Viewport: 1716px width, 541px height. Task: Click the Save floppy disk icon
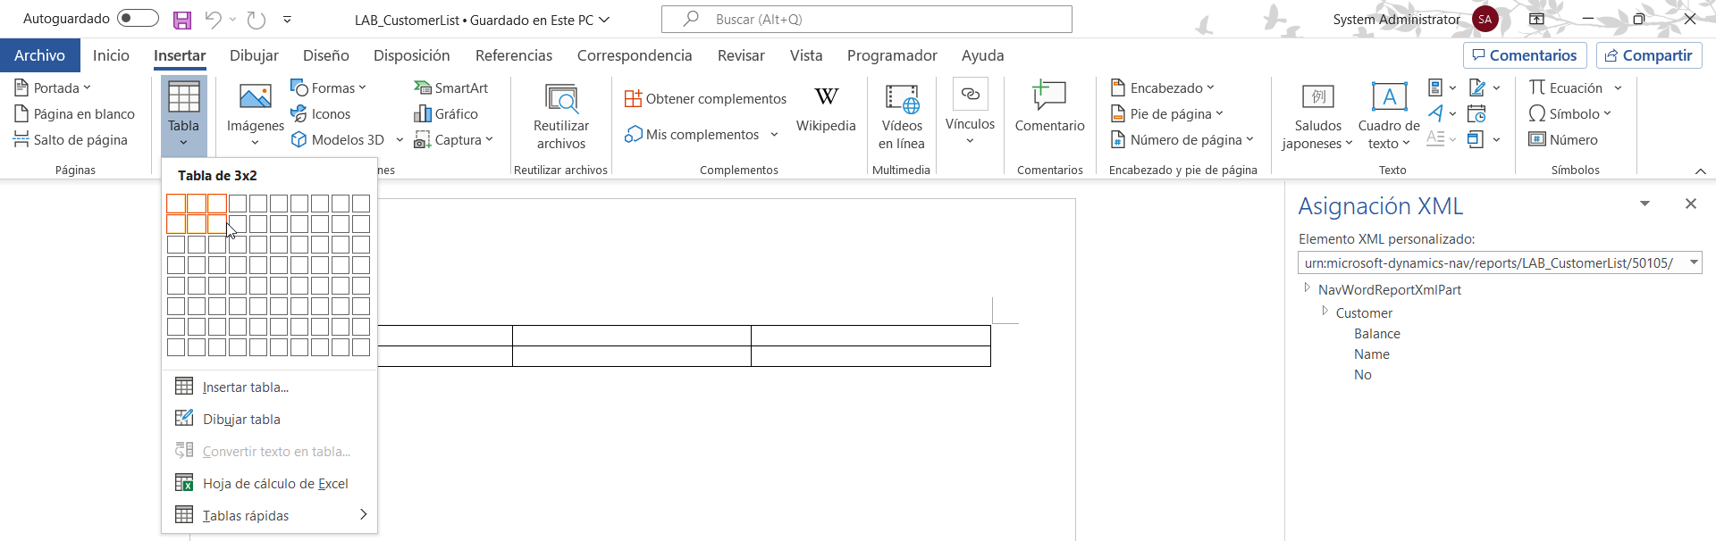182,20
